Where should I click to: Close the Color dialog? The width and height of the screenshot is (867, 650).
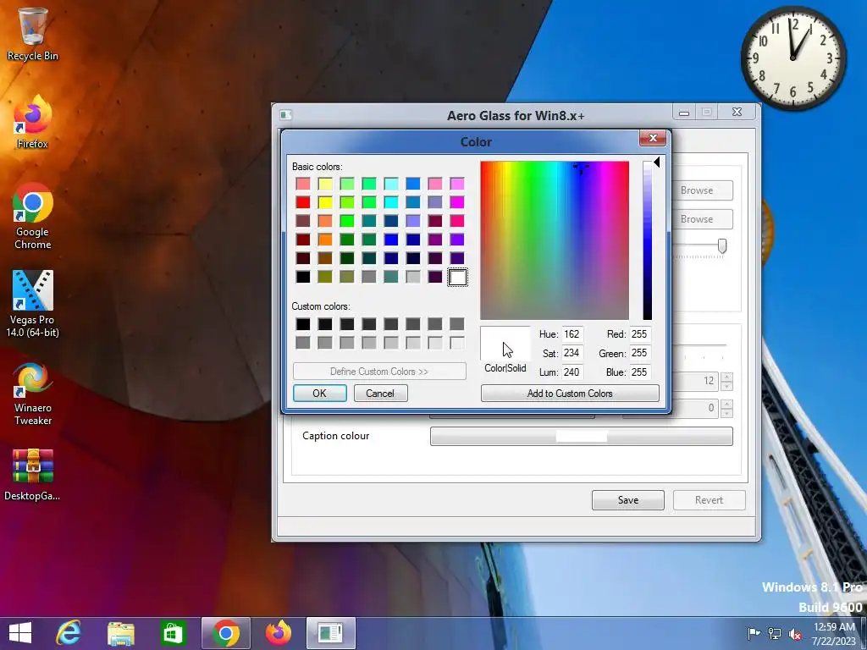click(653, 138)
